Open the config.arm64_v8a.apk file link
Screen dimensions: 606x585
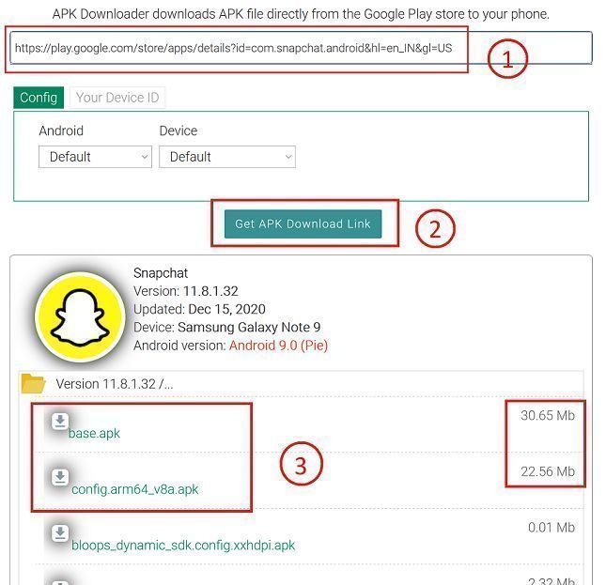click(x=135, y=489)
